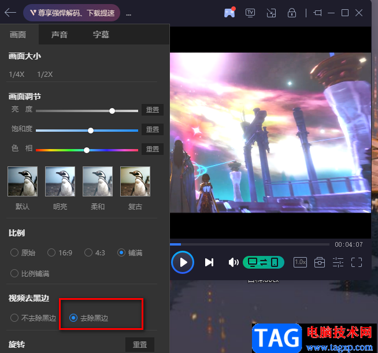Adjust the hue color slider
378x353 pixels.
pos(87,150)
